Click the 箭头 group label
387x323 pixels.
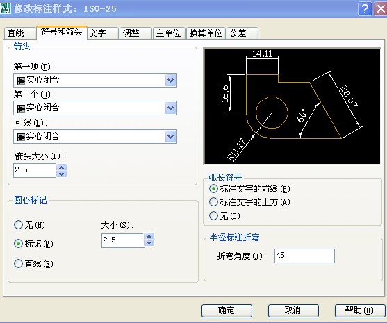(x=22, y=47)
